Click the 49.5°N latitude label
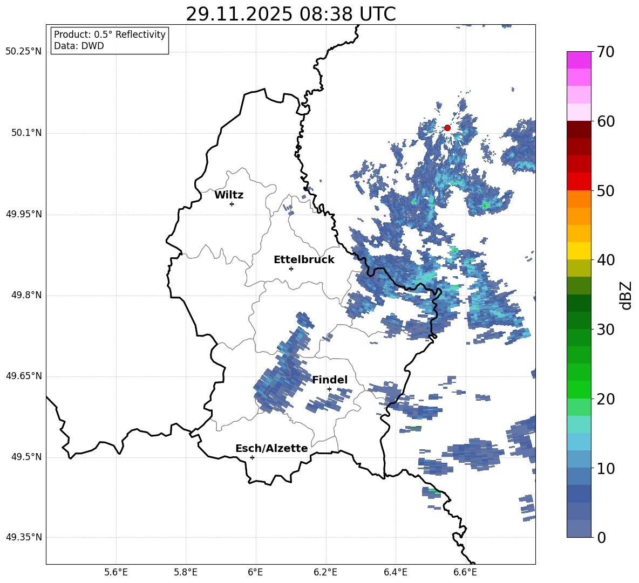Viewport: 639px width, 583px height. (x=26, y=457)
